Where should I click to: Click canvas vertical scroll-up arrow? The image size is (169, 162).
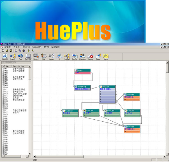click(167, 62)
